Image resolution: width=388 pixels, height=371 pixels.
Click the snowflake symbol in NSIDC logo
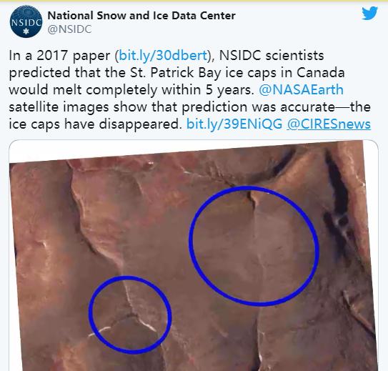[26, 31]
